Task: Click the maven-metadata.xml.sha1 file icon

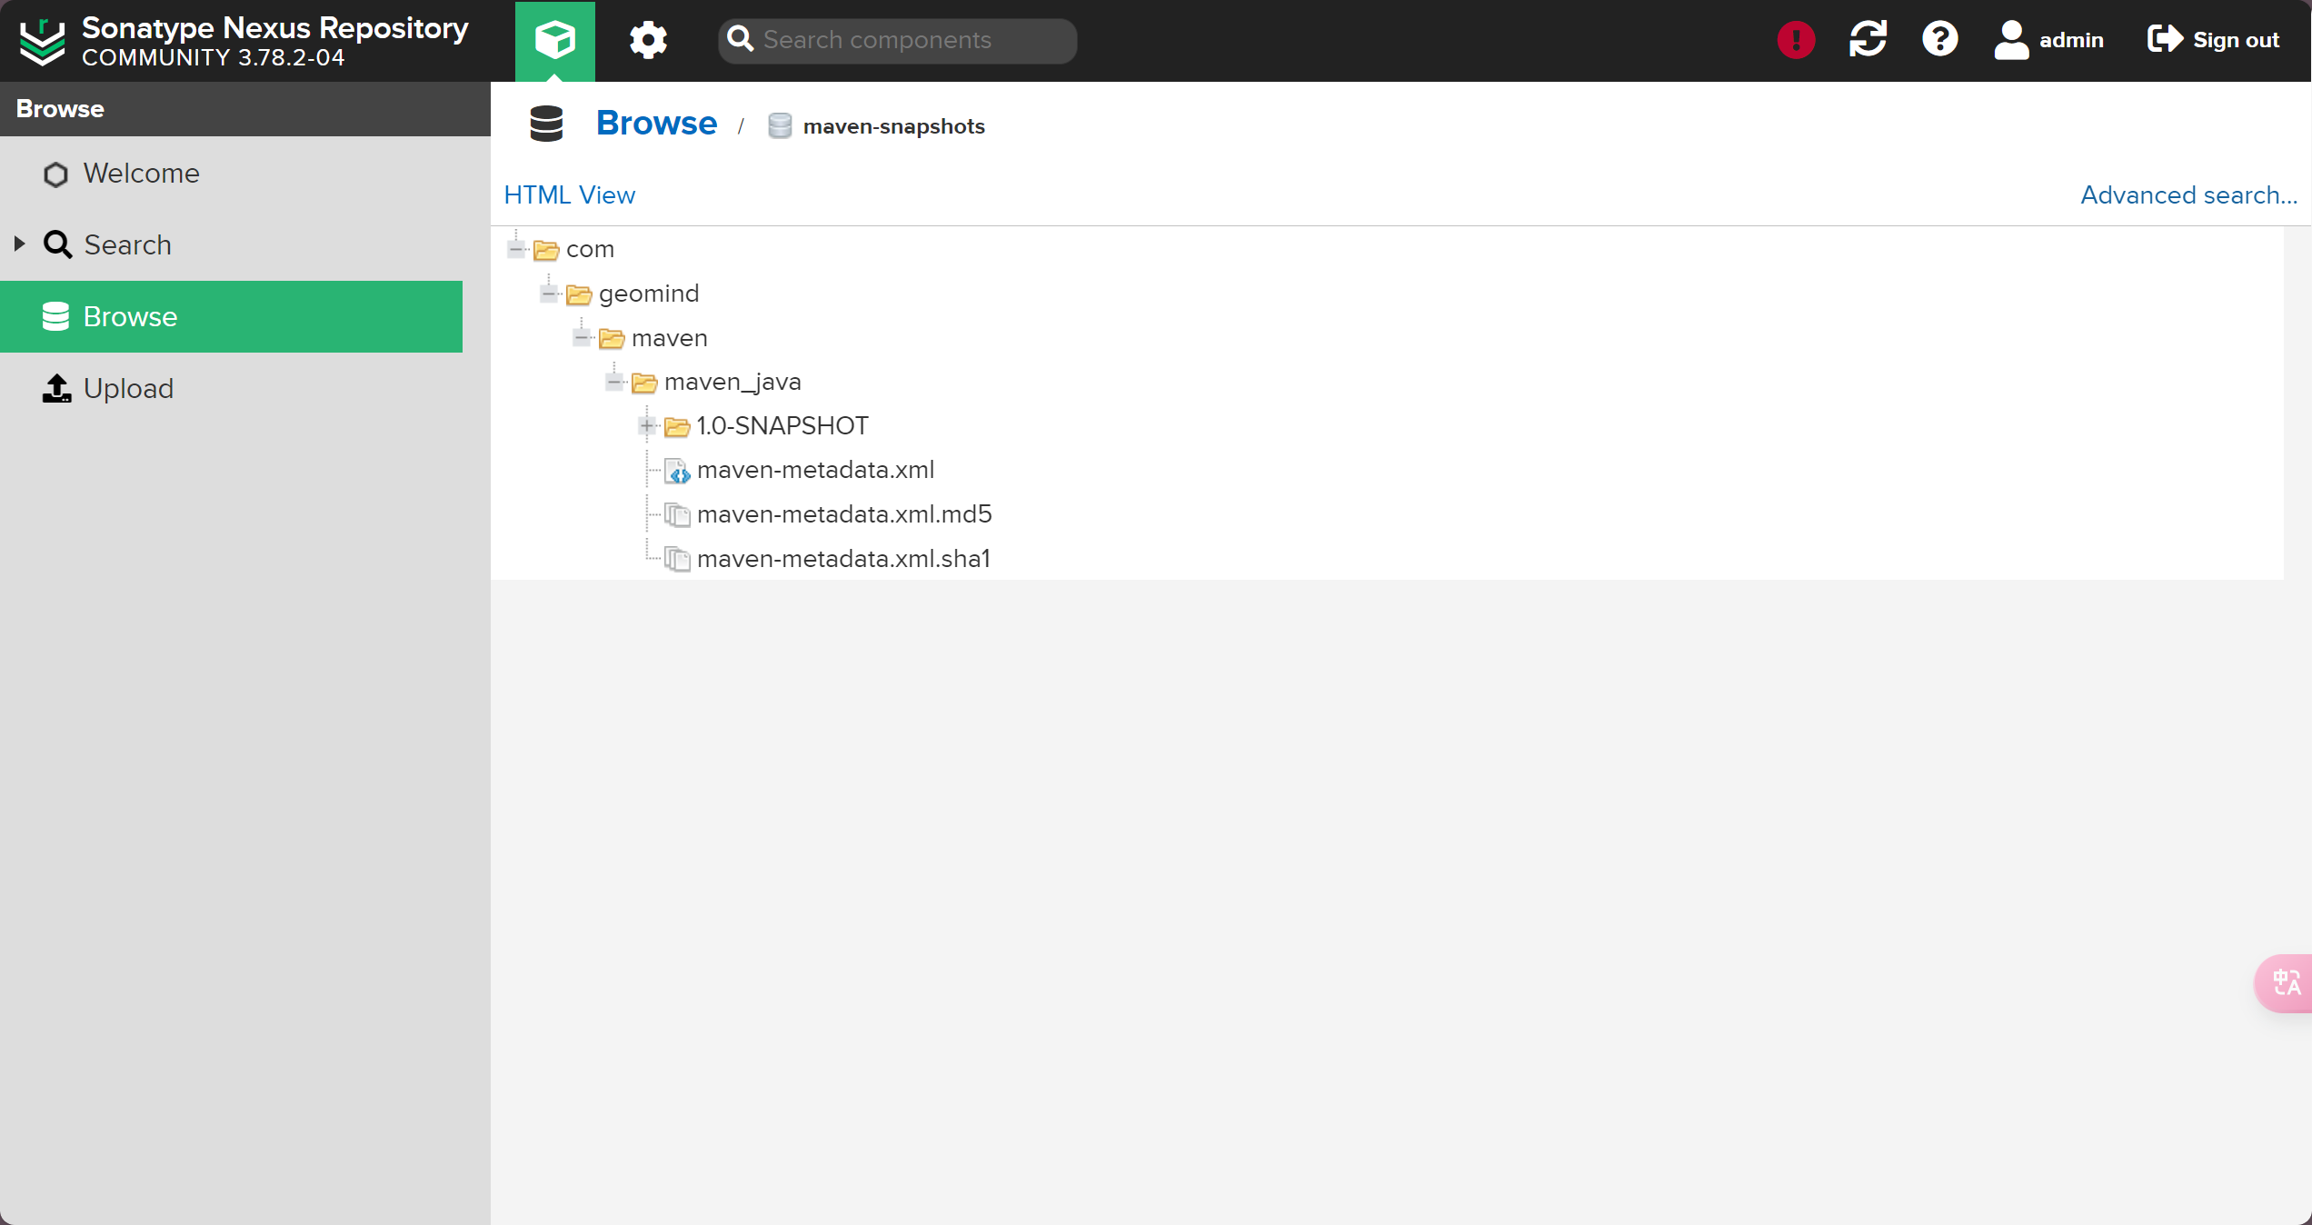Action: pos(677,559)
